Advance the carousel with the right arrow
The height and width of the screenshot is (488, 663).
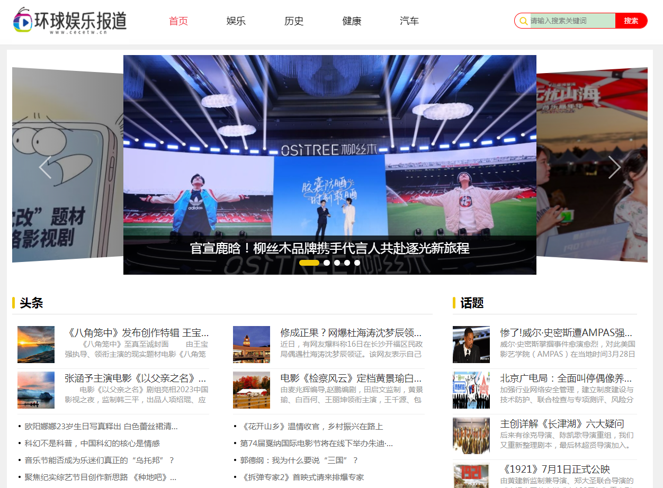pos(614,167)
